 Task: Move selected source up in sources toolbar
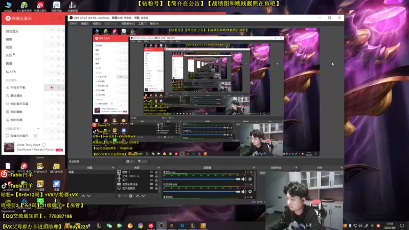coord(138,196)
